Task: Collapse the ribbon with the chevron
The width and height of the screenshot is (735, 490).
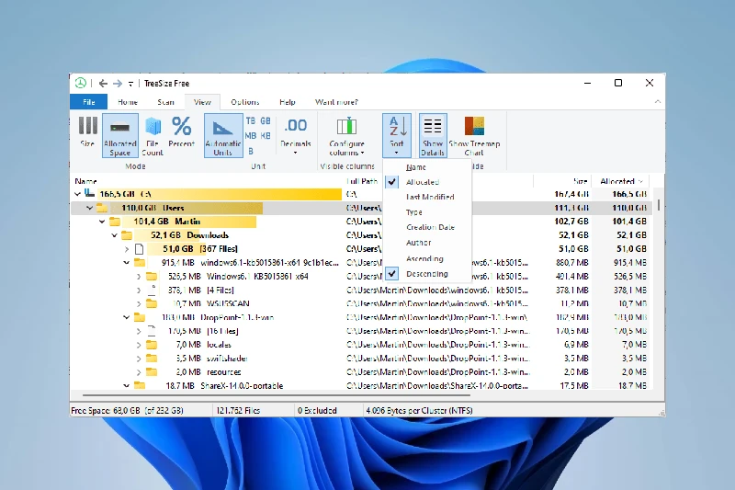Action: point(657,101)
